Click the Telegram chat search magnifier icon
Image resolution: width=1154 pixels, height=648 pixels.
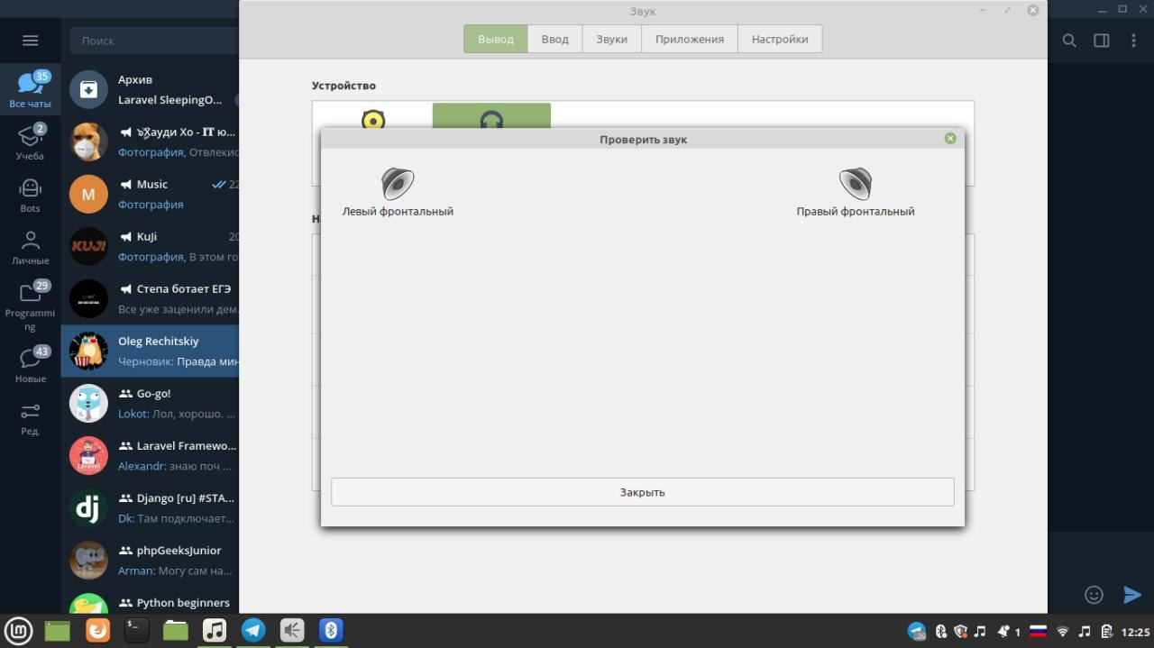(1069, 41)
